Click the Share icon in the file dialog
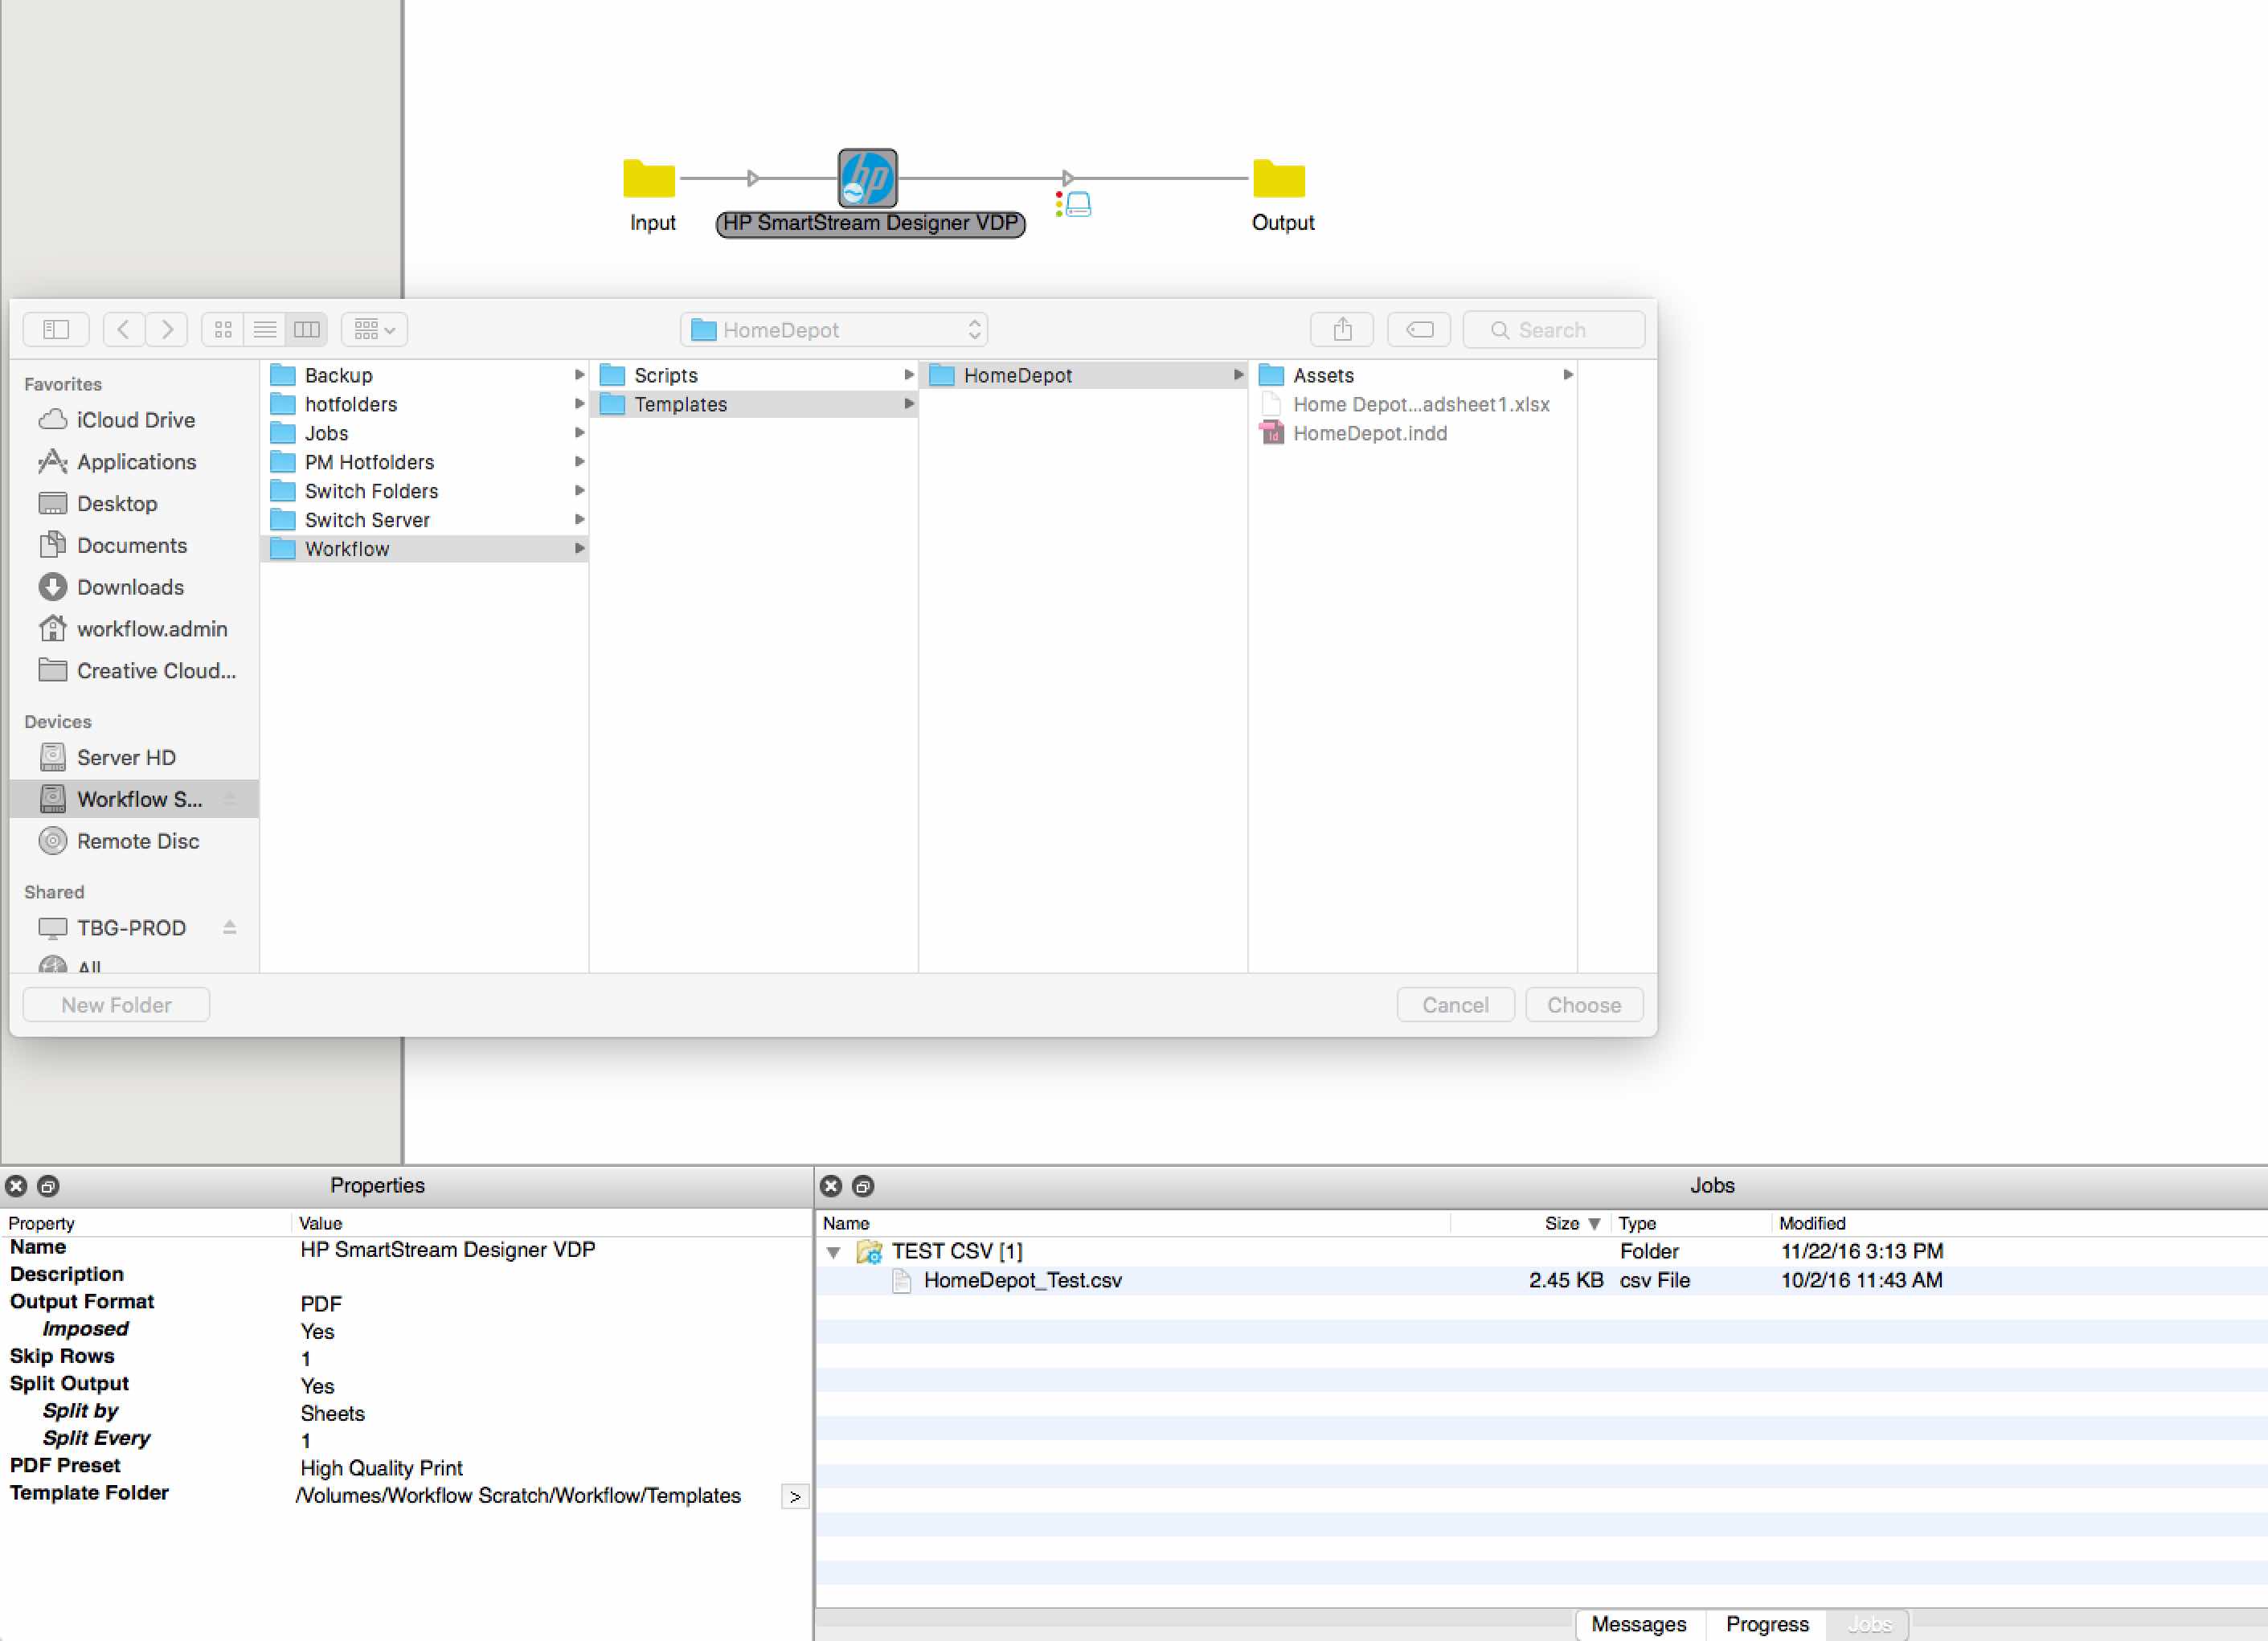2268x1641 pixels. point(1341,329)
